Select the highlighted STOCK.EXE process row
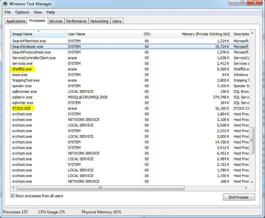 [22, 108]
